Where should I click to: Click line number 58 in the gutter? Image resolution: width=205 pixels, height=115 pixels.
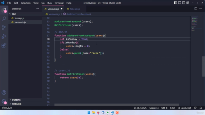(48, 39)
